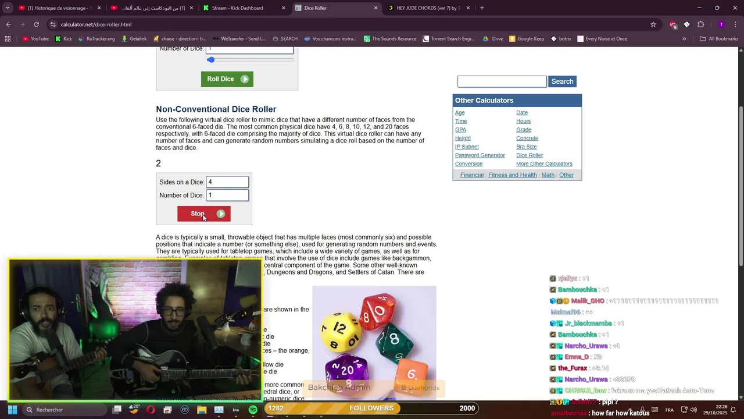Click the Windows taskbar Rechercher search box
This screenshot has width=744, height=419.
pyautogui.click(x=64, y=410)
